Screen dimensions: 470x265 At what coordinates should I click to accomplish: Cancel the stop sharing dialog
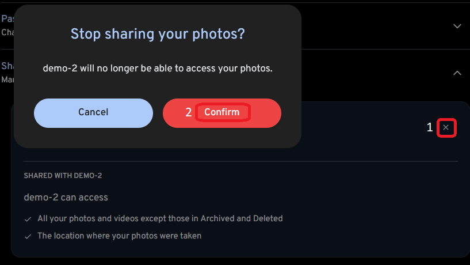coord(93,113)
